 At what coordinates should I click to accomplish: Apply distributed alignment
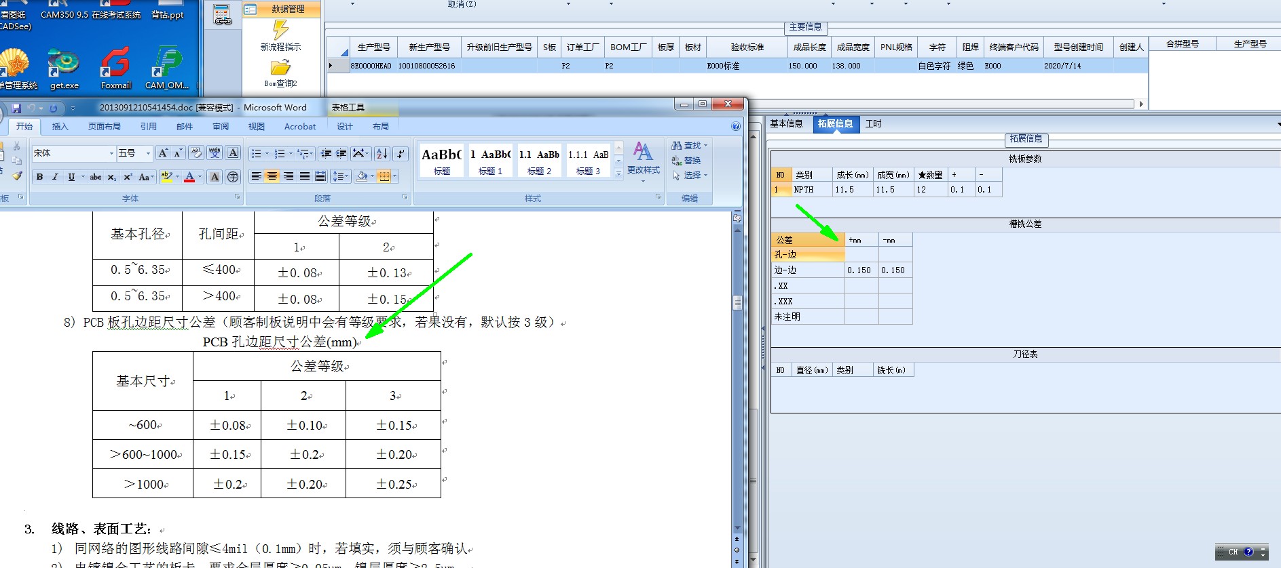[321, 177]
